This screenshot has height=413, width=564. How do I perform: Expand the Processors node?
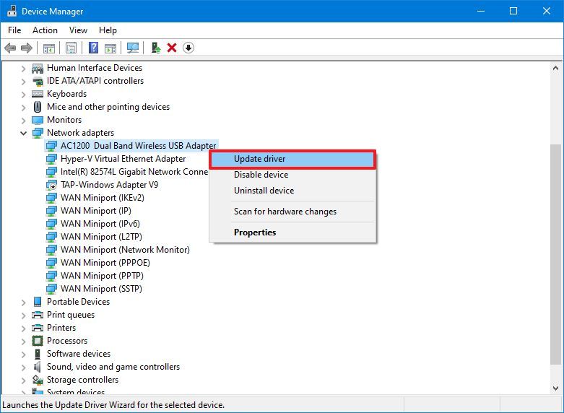[23, 341]
